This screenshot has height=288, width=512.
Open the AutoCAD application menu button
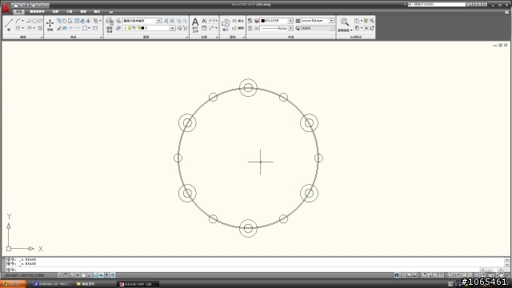point(6,7)
